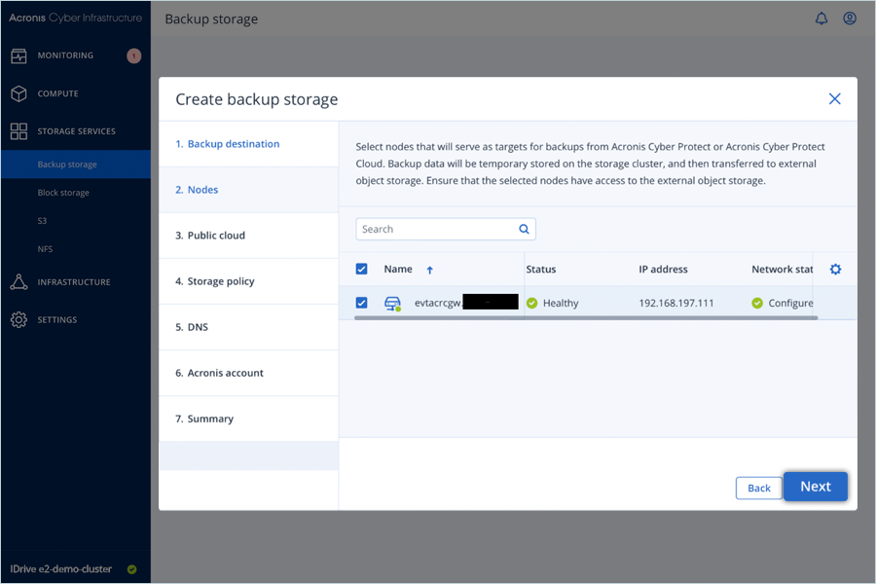This screenshot has height=584, width=876.
Task: Open the user account icon
Action: pyautogui.click(x=850, y=18)
